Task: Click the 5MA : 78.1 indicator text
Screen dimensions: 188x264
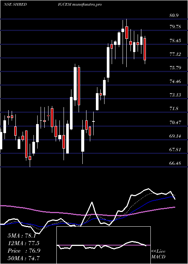Action: point(22,236)
